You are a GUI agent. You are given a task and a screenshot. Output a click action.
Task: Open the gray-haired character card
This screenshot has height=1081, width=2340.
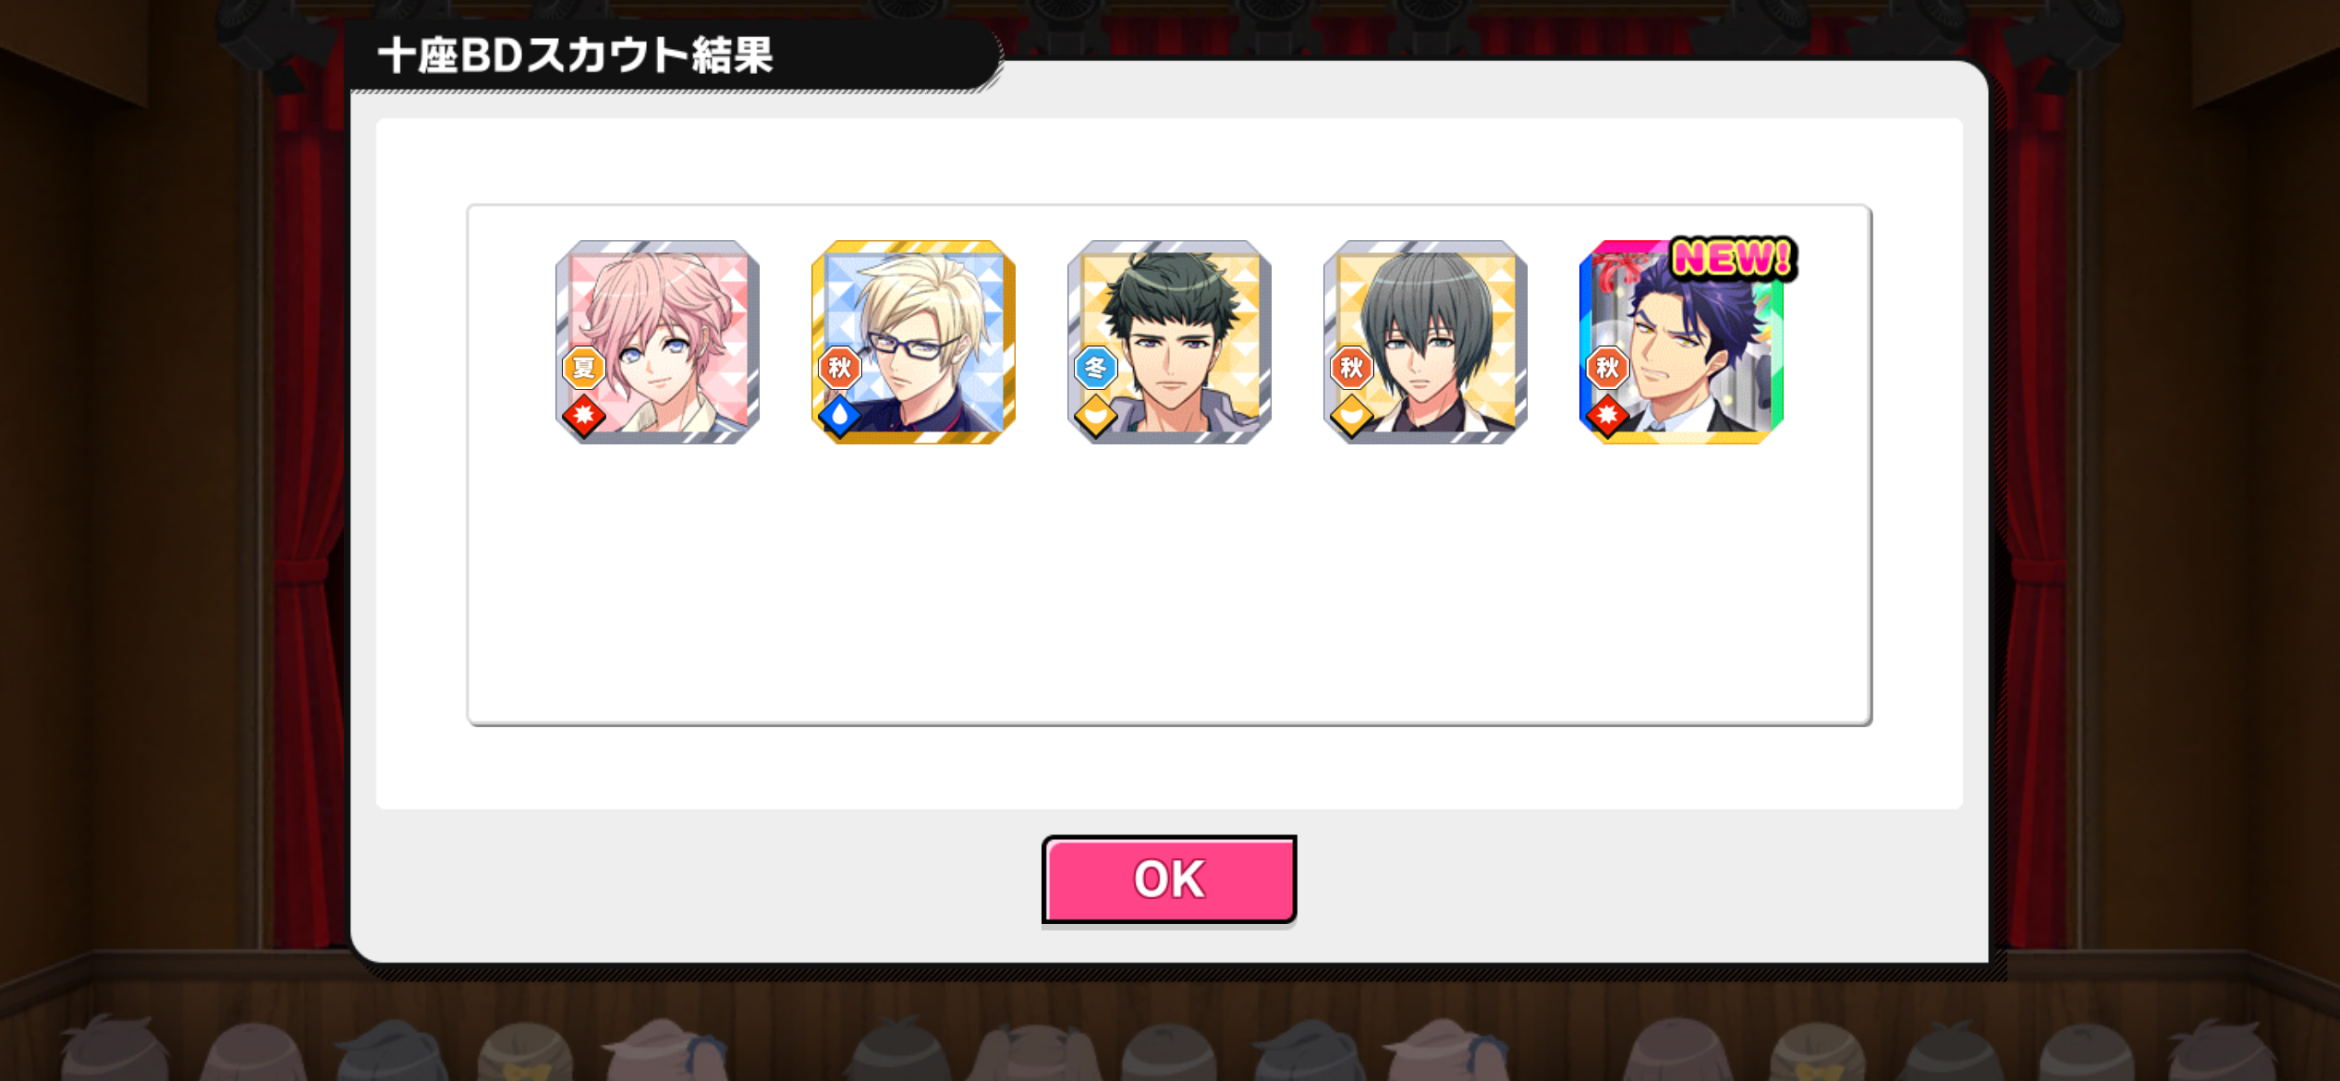pyautogui.click(x=1425, y=343)
